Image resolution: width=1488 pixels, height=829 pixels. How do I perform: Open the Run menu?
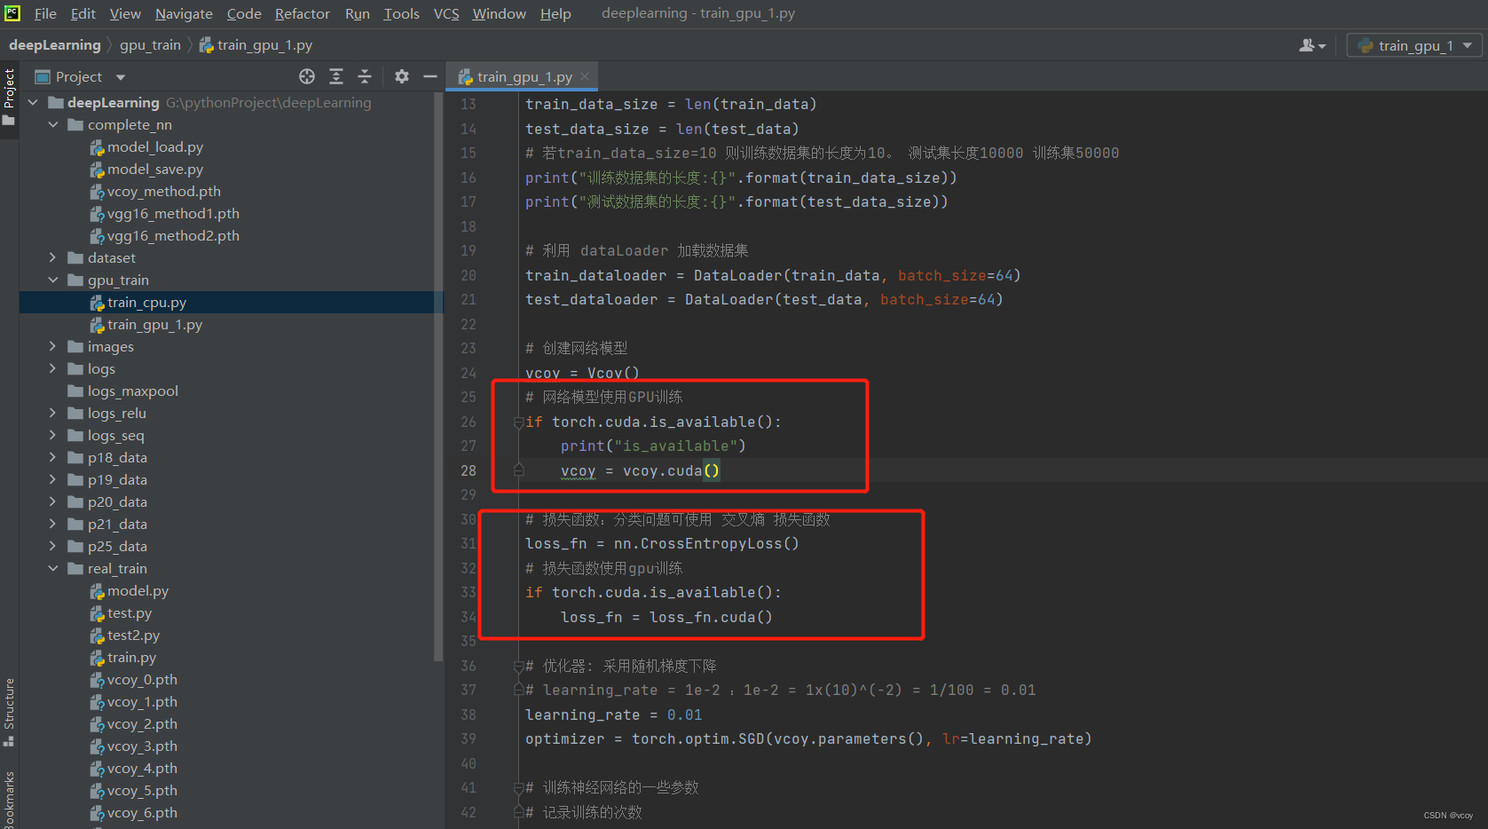[358, 13]
